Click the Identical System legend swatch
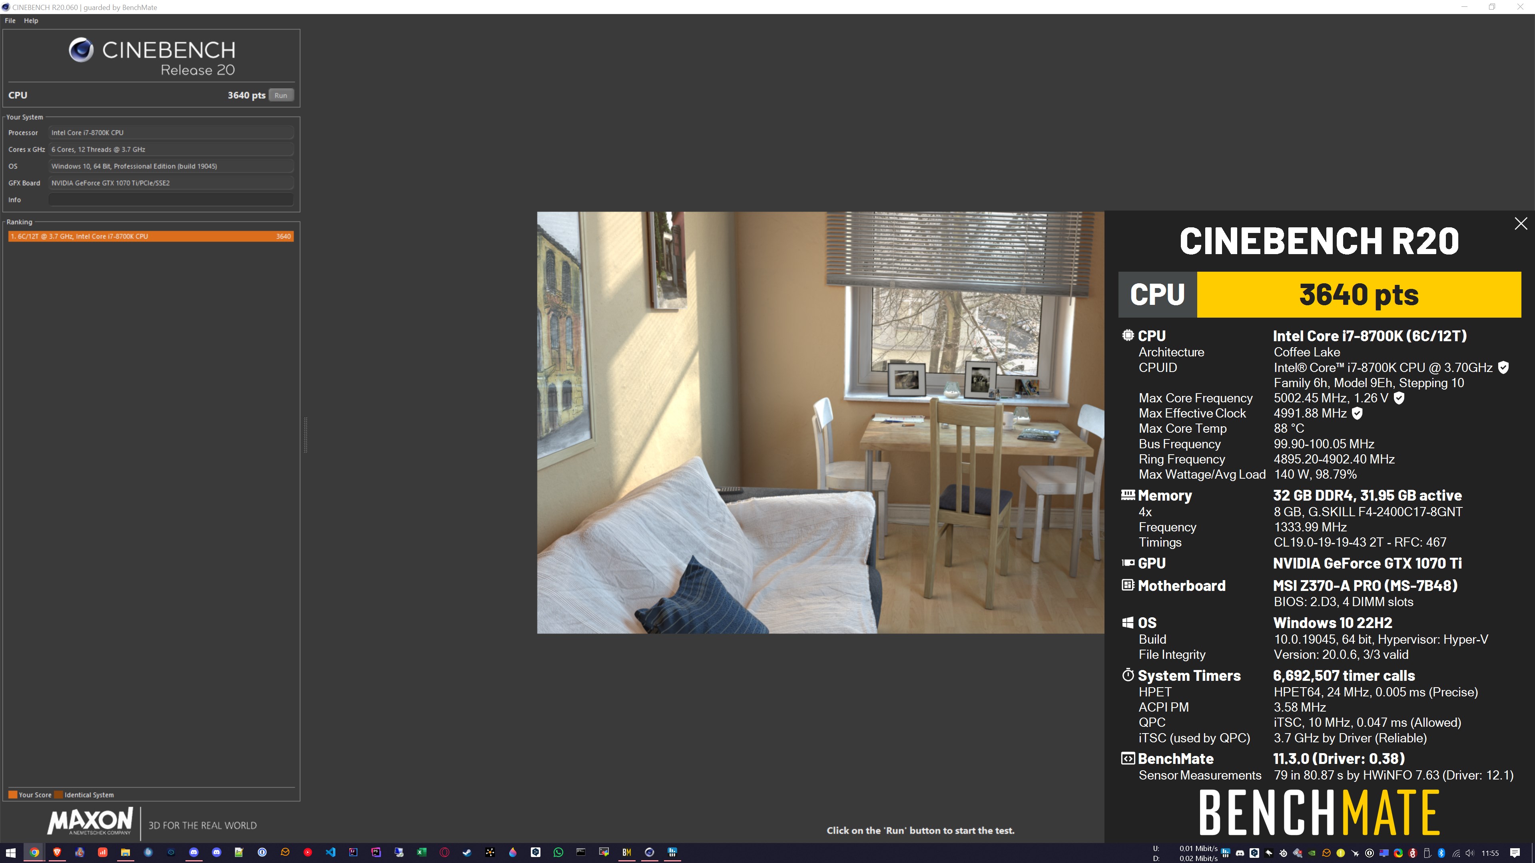The width and height of the screenshot is (1535, 863). click(58, 795)
